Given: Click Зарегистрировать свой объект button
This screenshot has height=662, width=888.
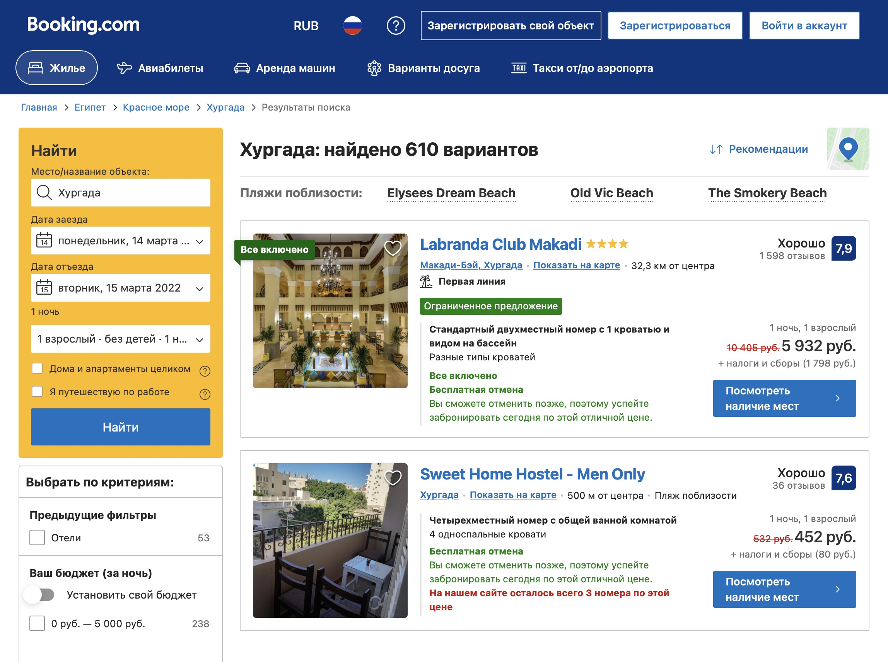Looking at the screenshot, I should pyautogui.click(x=511, y=26).
